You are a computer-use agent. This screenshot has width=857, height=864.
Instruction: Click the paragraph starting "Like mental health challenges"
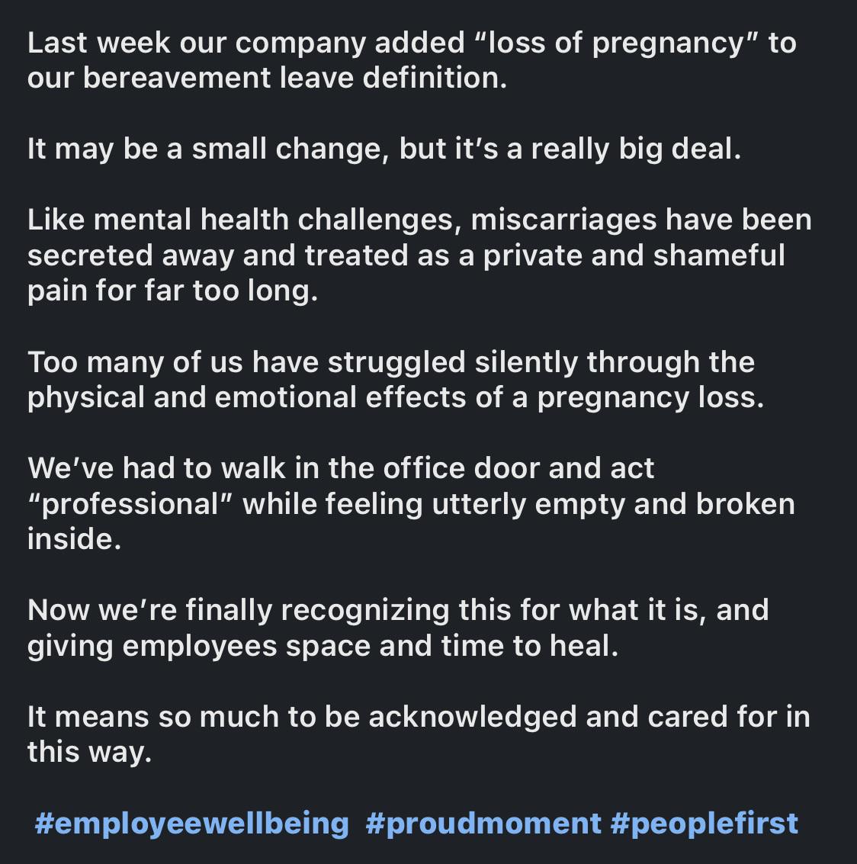[x=419, y=255]
